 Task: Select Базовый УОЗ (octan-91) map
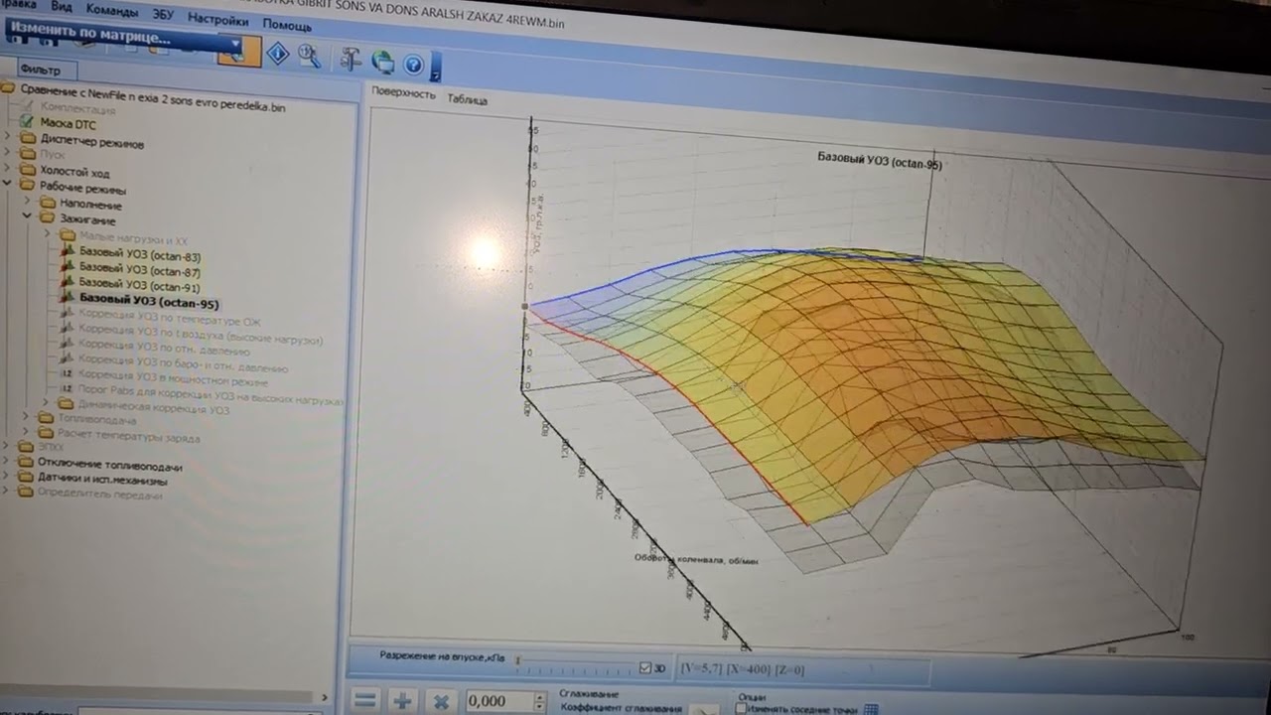[140, 287]
